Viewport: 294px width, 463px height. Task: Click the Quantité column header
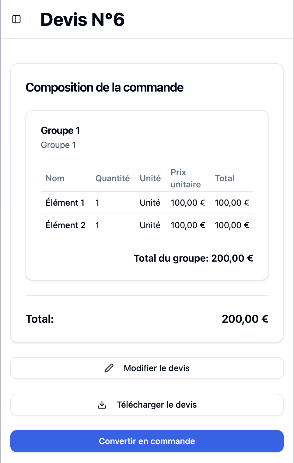point(113,178)
